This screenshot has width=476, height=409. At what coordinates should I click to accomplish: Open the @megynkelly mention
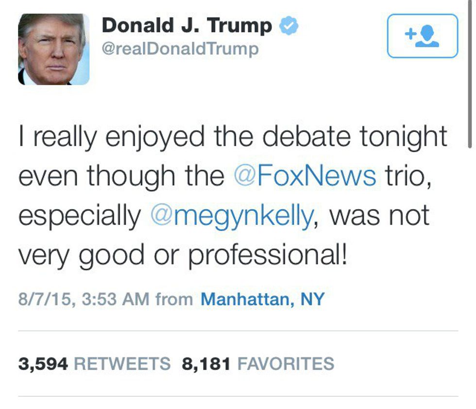[232, 215]
